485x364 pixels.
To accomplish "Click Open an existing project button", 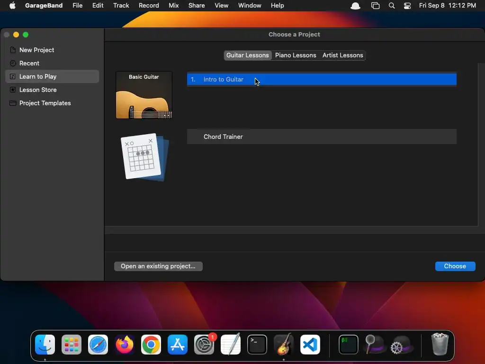I will click(x=158, y=266).
